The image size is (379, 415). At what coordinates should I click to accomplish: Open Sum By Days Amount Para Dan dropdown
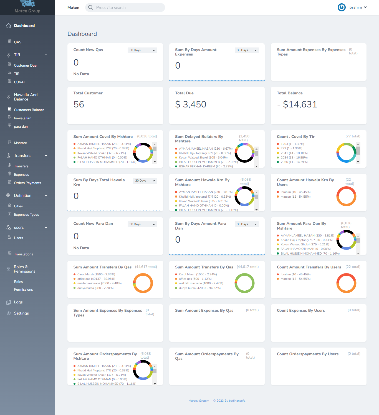pyautogui.click(x=247, y=224)
